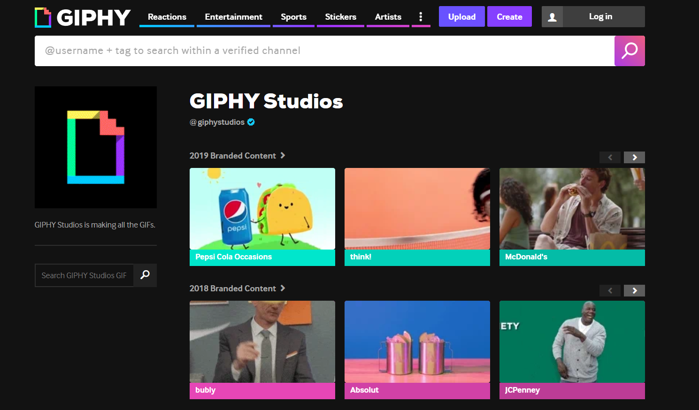Click the bubly caption label
The height and width of the screenshot is (410, 699).
pyautogui.click(x=262, y=391)
